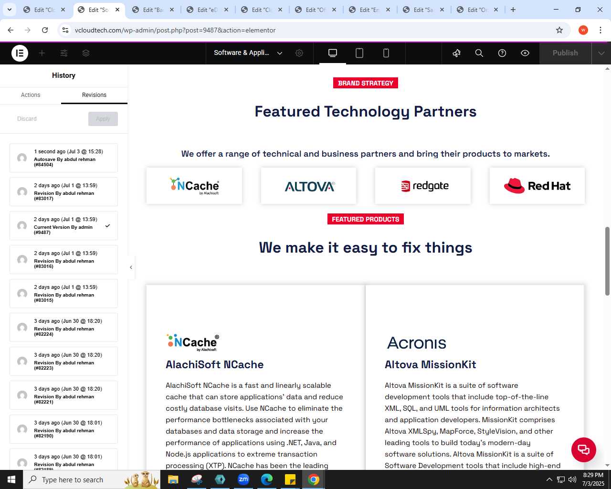Click the Red Hat partner logo card
The image size is (611, 489).
pyautogui.click(x=537, y=186)
